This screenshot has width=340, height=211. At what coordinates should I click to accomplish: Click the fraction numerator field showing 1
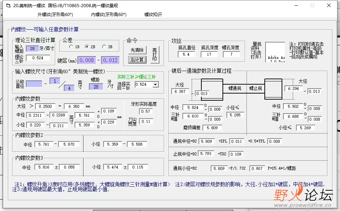[x=55, y=81]
